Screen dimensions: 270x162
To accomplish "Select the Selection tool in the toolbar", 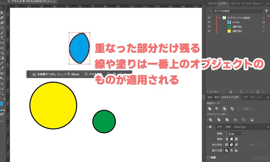I will pos(2,8).
